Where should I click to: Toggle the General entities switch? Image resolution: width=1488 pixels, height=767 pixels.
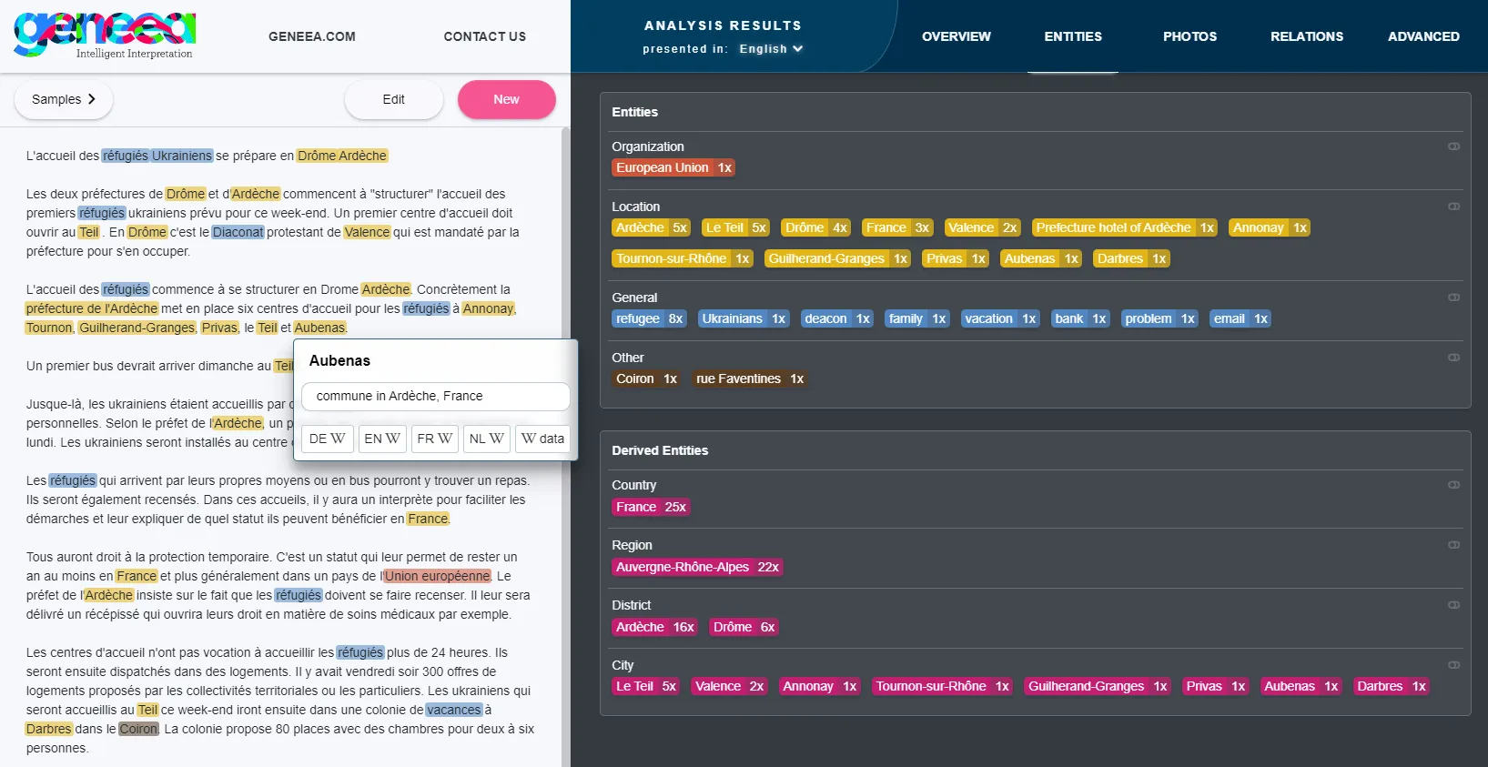(x=1453, y=298)
